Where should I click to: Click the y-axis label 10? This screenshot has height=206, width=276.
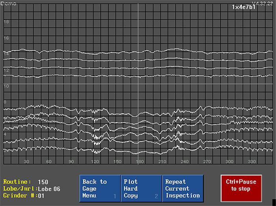point(6,86)
